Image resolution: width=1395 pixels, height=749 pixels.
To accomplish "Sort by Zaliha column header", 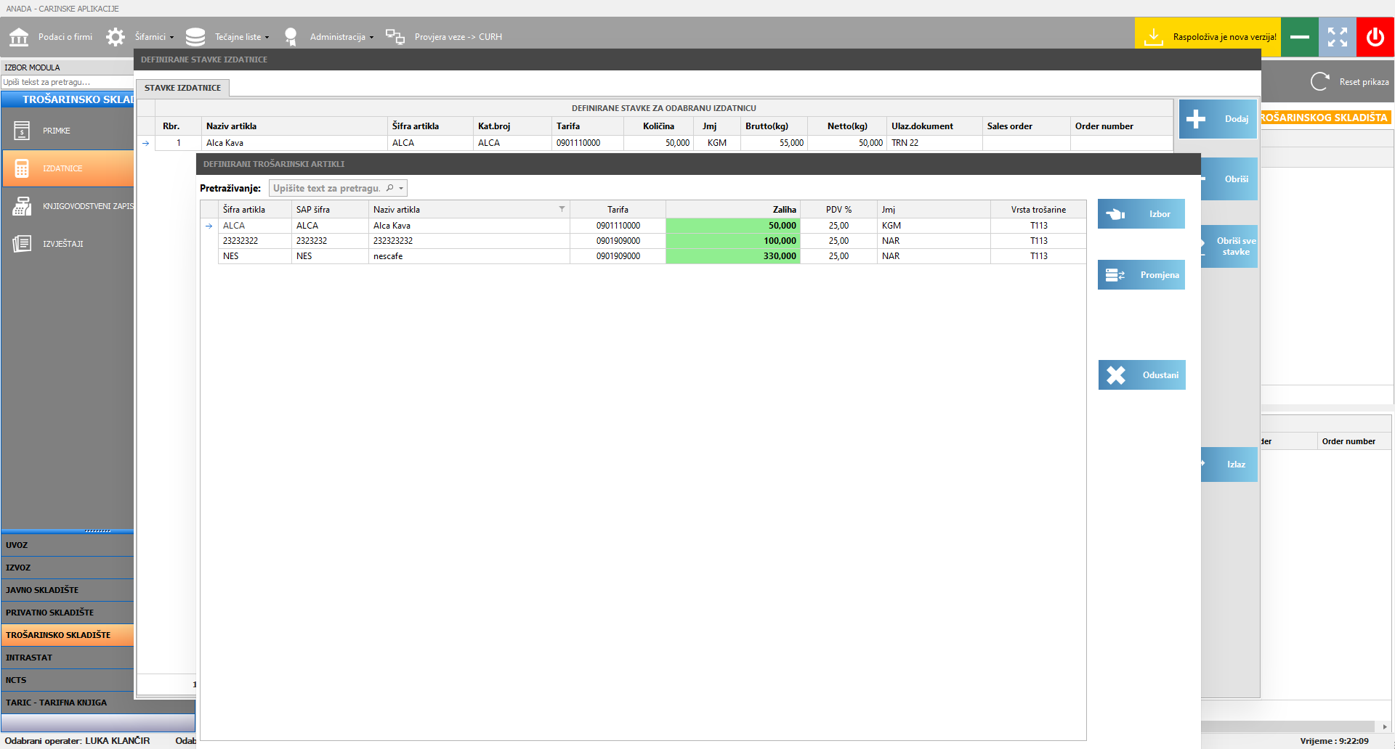I will pos(733,209).
